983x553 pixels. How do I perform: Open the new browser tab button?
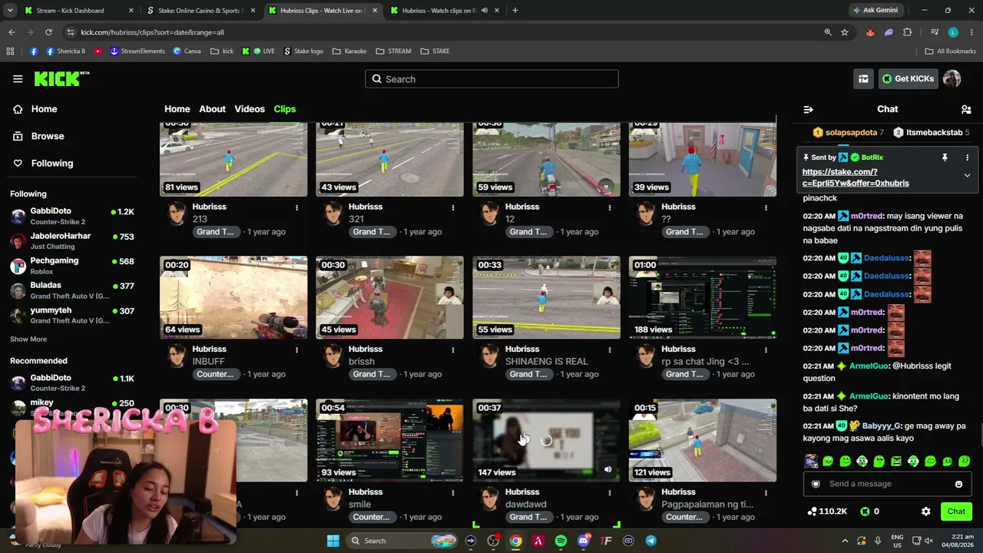pos(515,11)
